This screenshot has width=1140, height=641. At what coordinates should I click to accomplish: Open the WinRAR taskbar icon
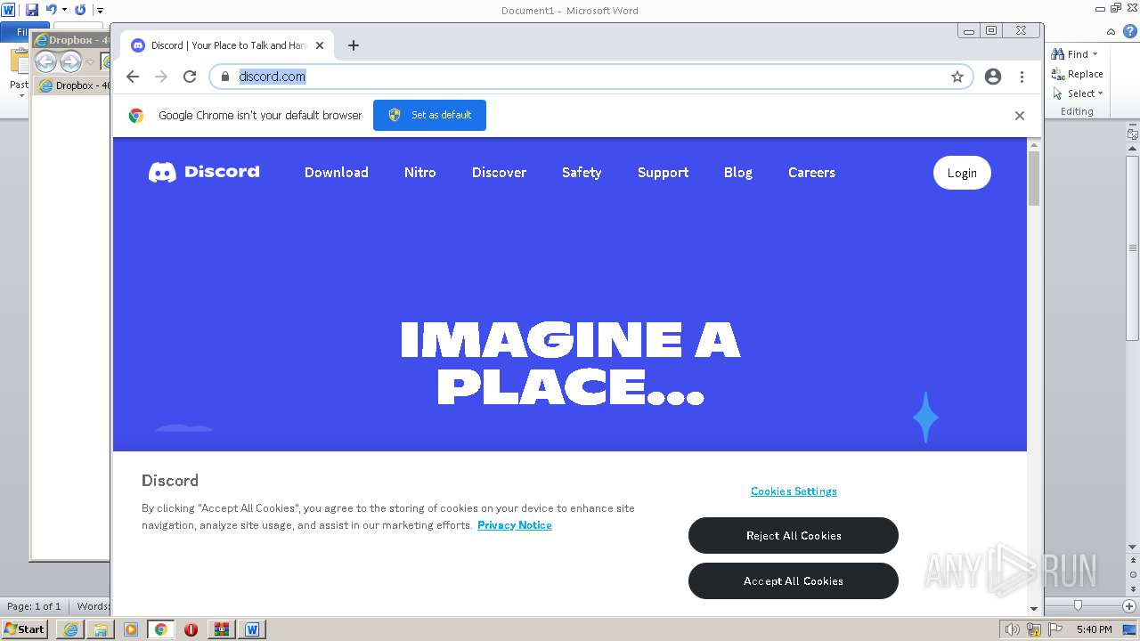[x=221, y=629]
